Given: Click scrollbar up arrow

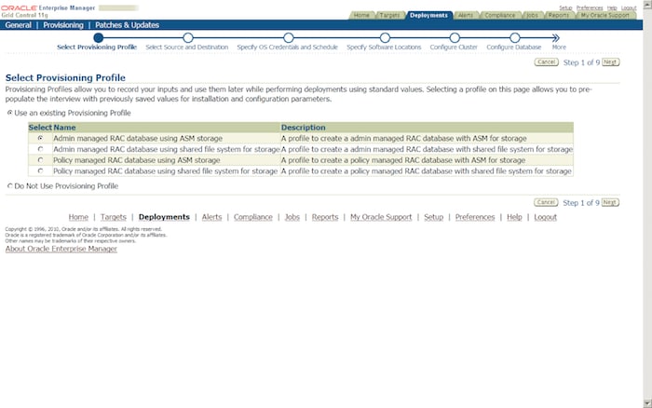Looking at the screenshot, I should (x=647, y=4).
